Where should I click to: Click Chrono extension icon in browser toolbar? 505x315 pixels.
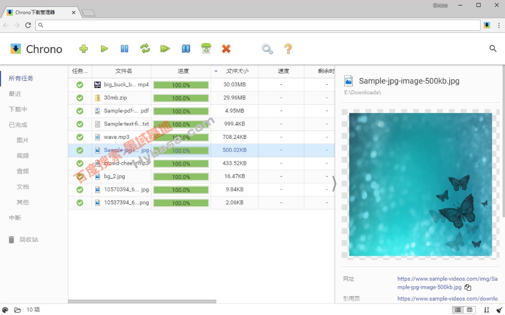[487, 25]
